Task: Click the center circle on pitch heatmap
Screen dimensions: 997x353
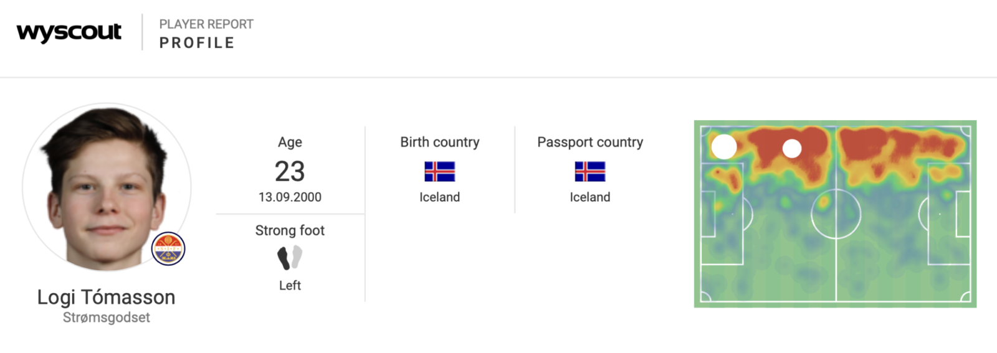Action: (836, 214)
